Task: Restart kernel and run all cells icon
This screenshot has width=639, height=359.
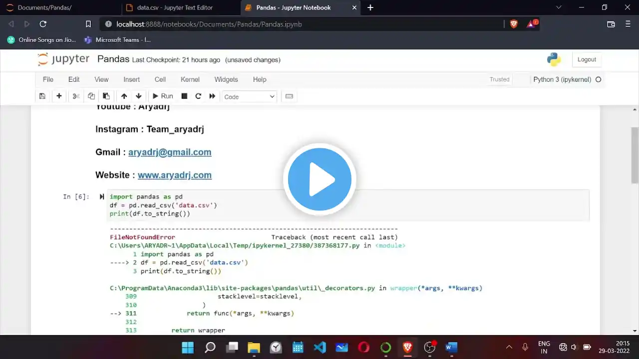Action: (x=212, y=96)
